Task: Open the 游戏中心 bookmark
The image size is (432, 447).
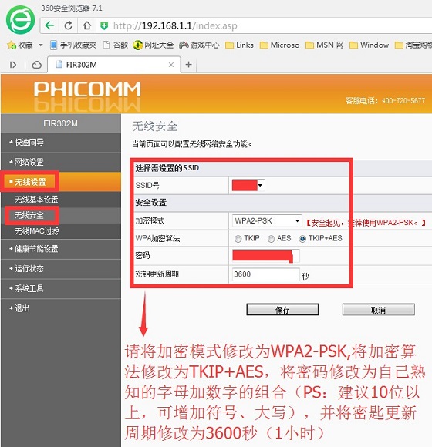Action: (199, 45)
